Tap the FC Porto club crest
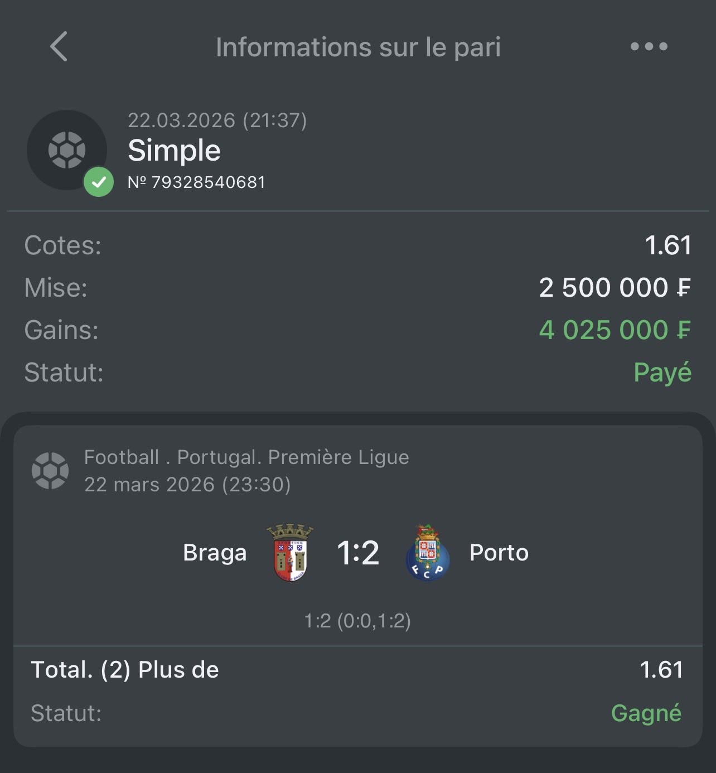 point(427,553)
